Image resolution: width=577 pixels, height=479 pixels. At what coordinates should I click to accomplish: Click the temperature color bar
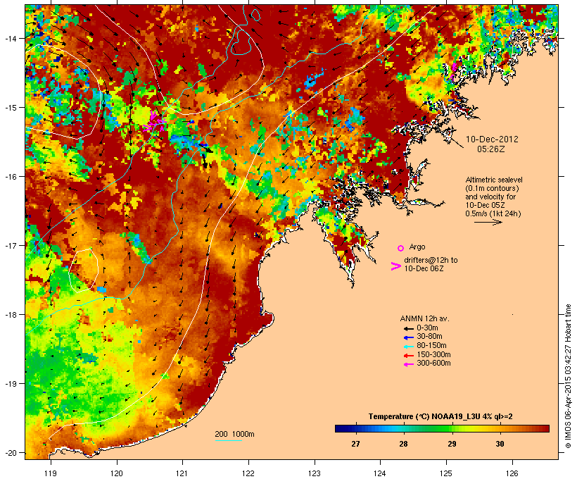[442, 428]
